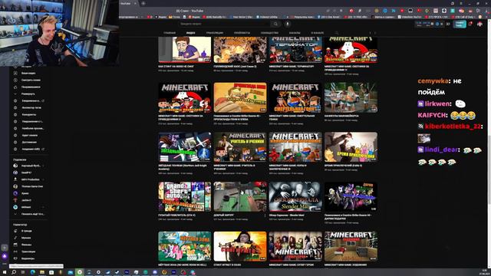The image size is (491, 276).
Task: Open File Explorer from the taskbar
Action: click(42, 272)
